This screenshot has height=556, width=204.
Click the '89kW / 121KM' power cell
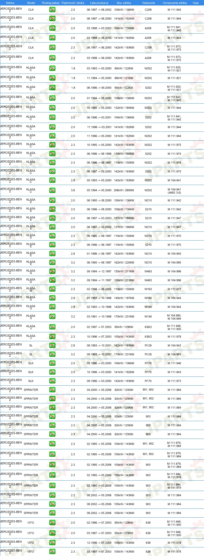pos(124,78)
